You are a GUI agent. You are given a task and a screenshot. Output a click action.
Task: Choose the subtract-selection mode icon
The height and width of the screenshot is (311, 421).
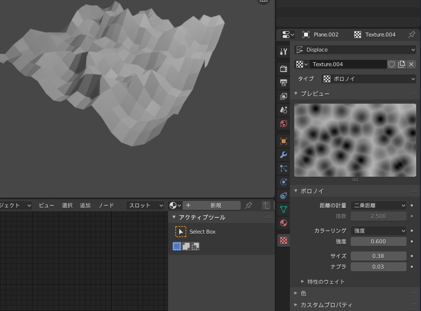coord(195,246)
